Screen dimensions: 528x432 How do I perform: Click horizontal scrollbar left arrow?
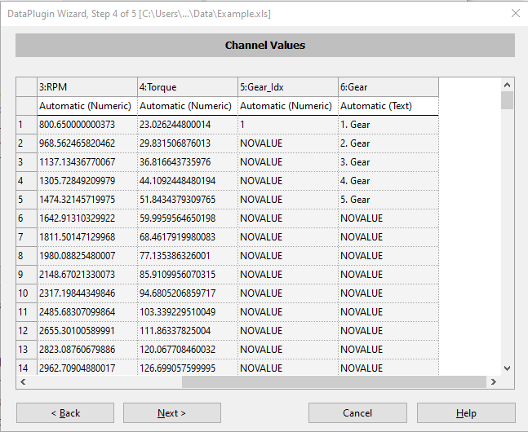23,381
